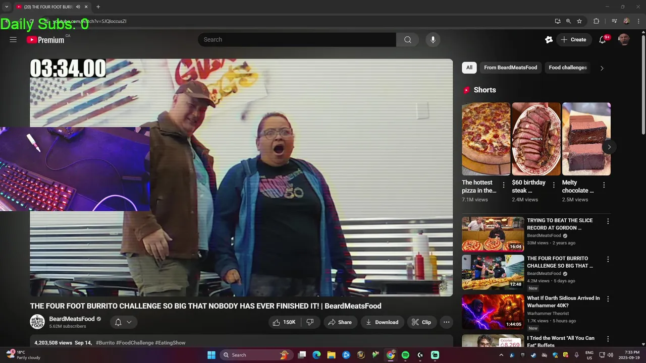Image resolution: width=646 pixels, height=363 pixels.
Task: Open the hottest pizza Short thumbnail
Action: tap(486, 139)
